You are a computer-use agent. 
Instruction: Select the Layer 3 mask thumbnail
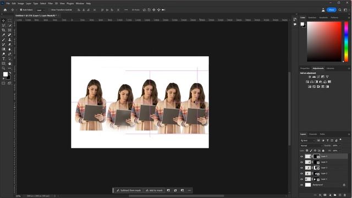coord(316,168)
